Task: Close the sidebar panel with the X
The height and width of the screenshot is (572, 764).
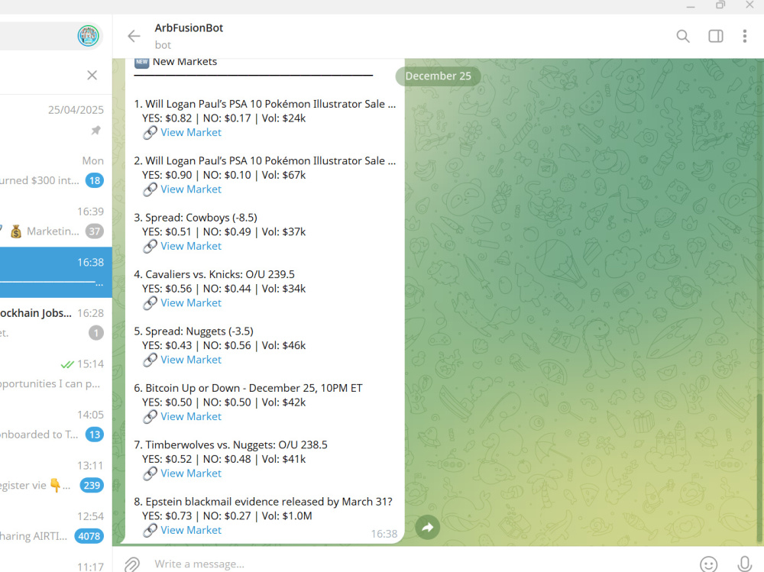Action: (92, 75)
